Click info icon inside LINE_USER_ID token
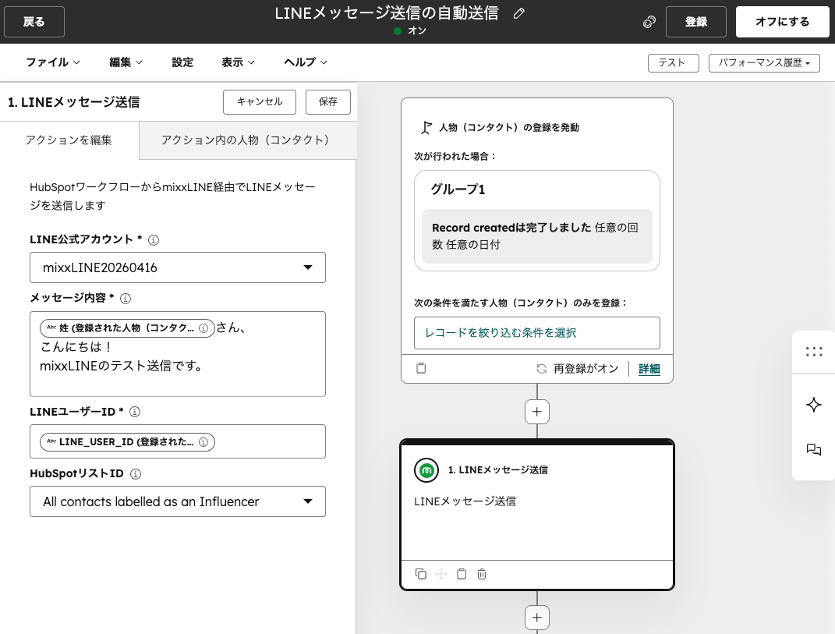 (203, 441)
